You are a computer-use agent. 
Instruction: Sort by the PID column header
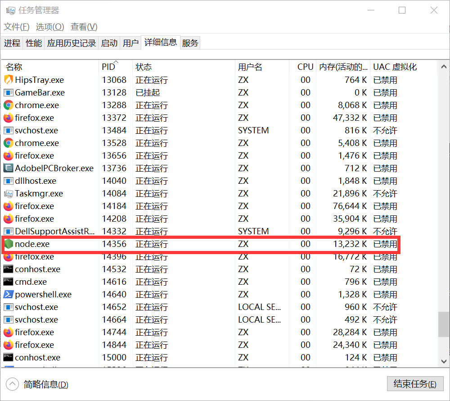(x=115, y=67)
